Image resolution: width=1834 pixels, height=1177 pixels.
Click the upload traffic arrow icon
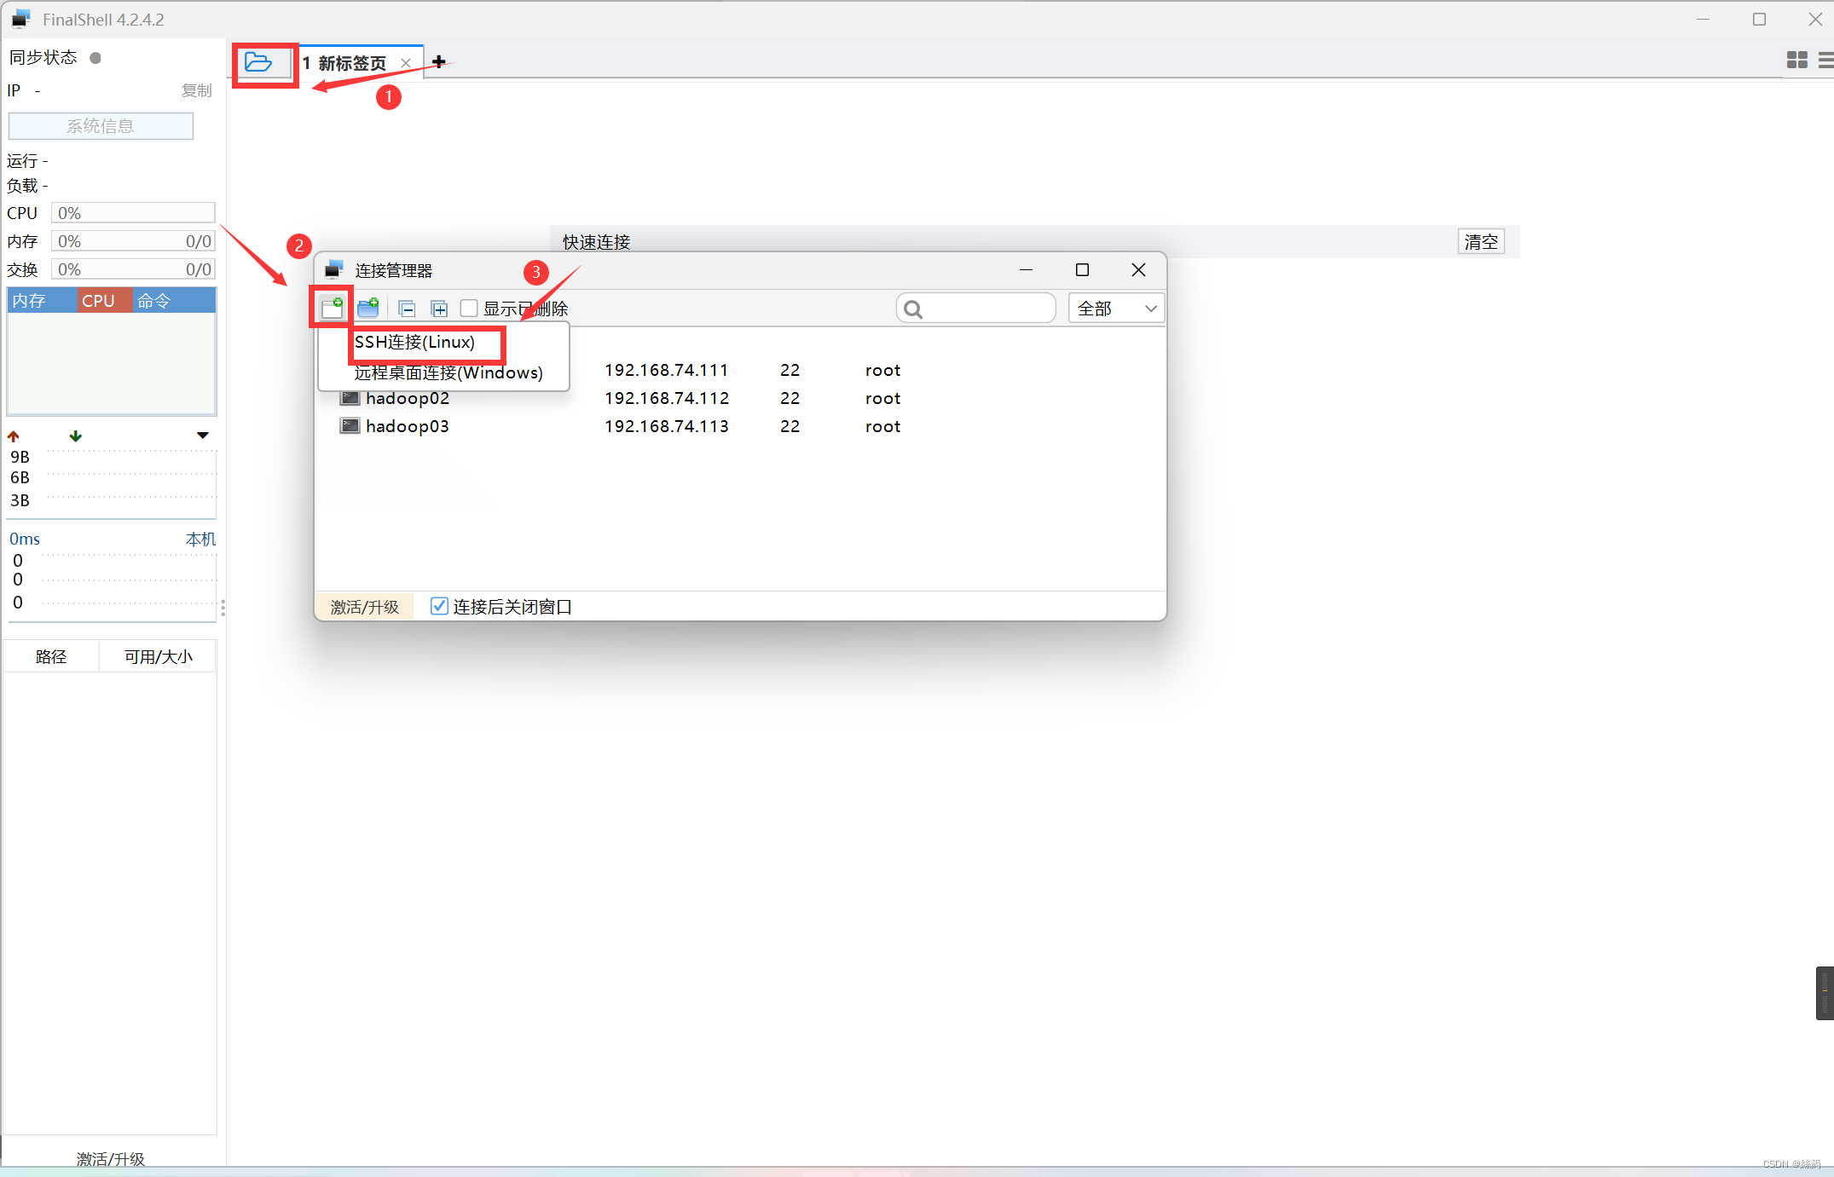click(14, 436)
